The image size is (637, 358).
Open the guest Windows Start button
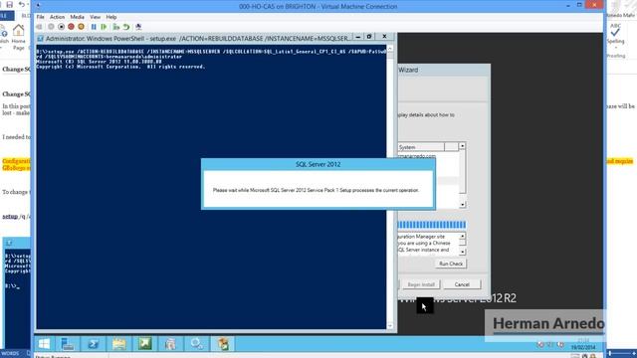tap(44, 344)
